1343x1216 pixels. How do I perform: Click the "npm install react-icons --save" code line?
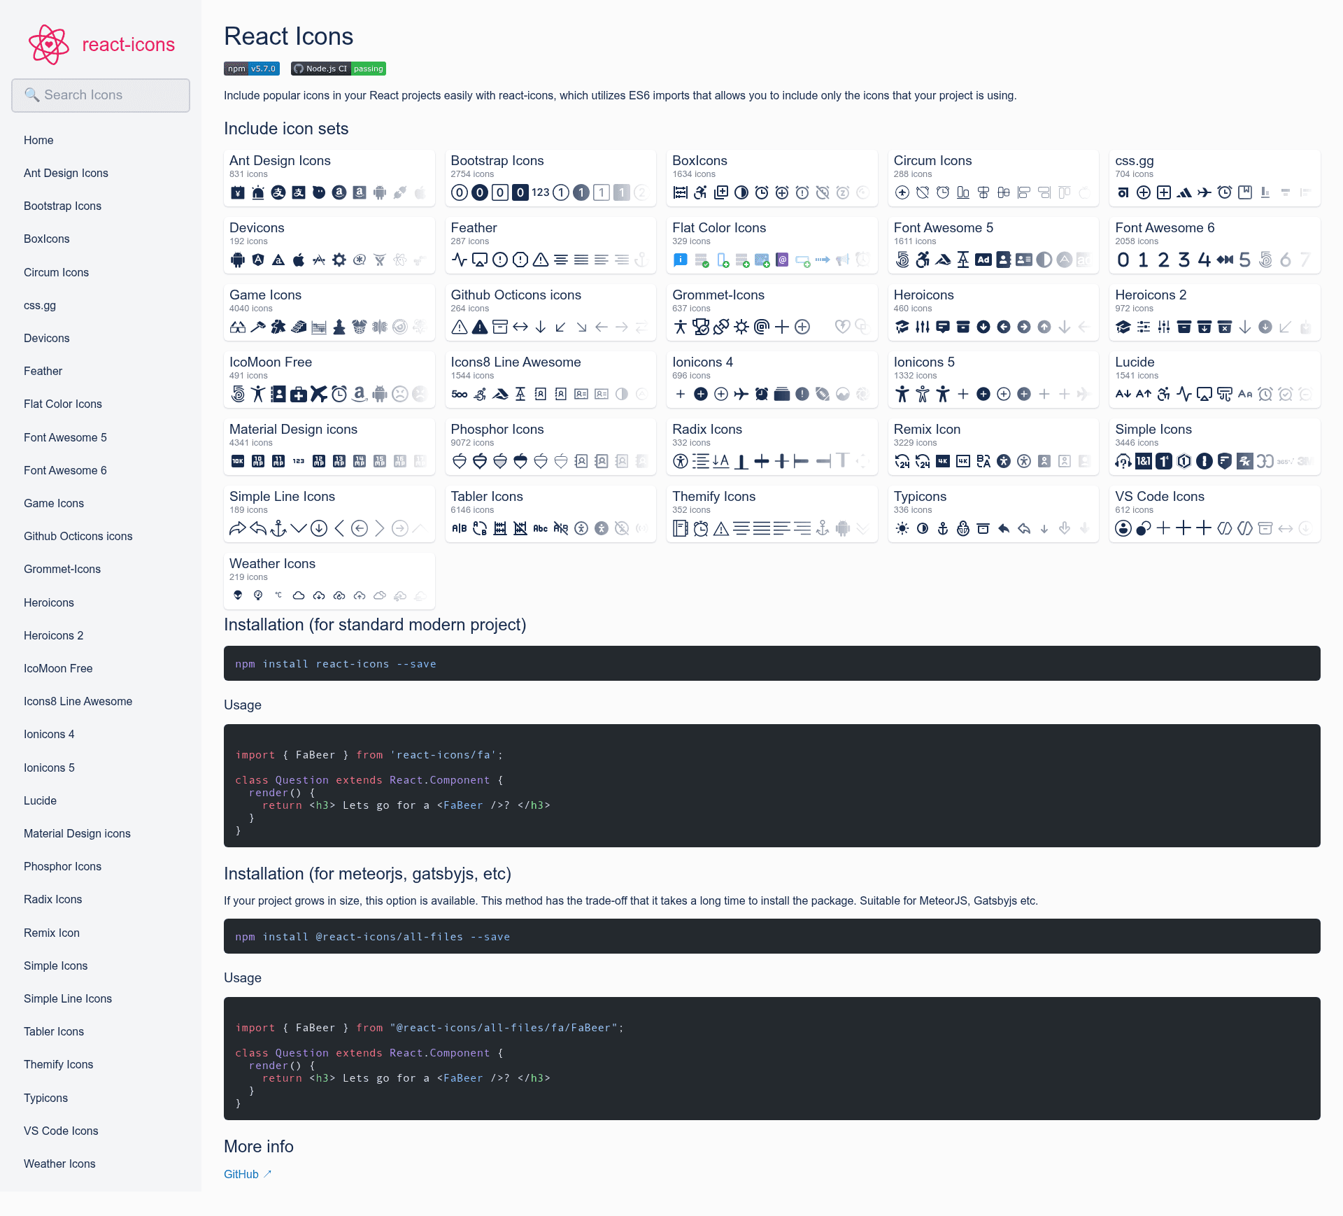[336, 664]
